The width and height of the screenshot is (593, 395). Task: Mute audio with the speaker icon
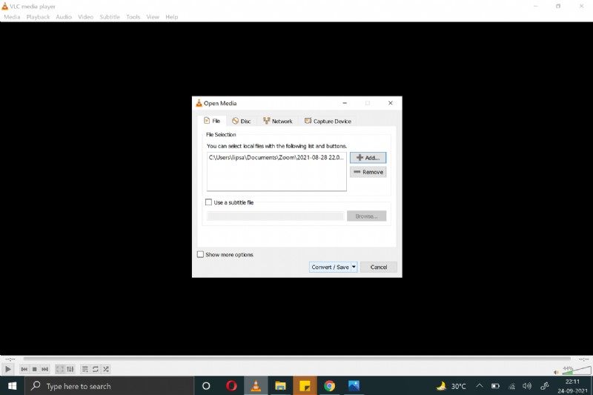click(556, 372)
